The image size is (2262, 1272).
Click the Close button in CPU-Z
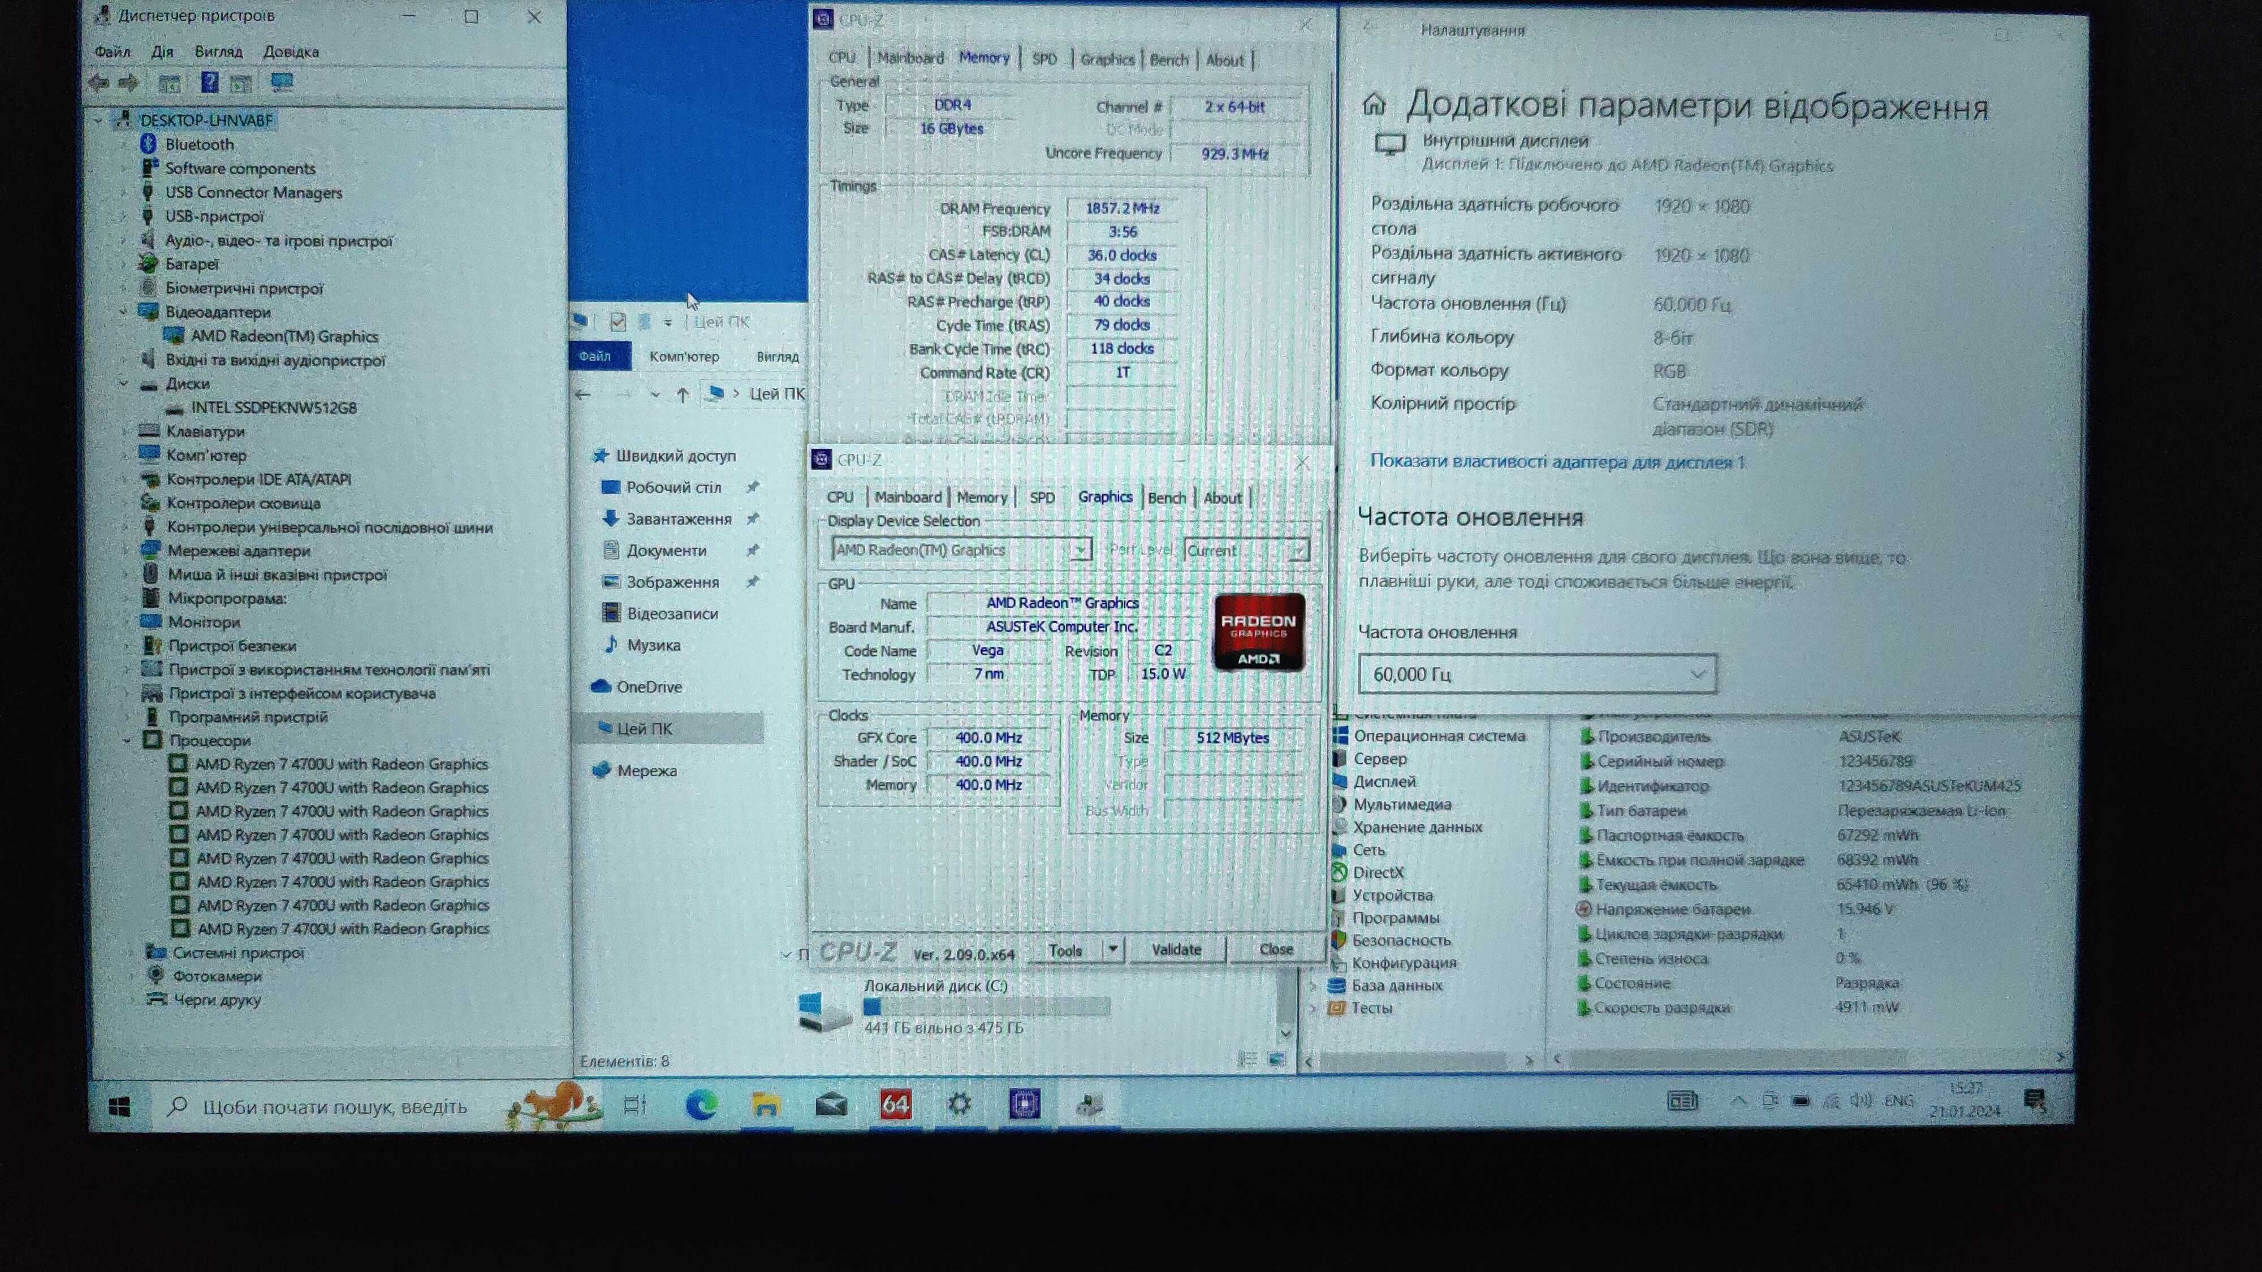[1276, 950]
